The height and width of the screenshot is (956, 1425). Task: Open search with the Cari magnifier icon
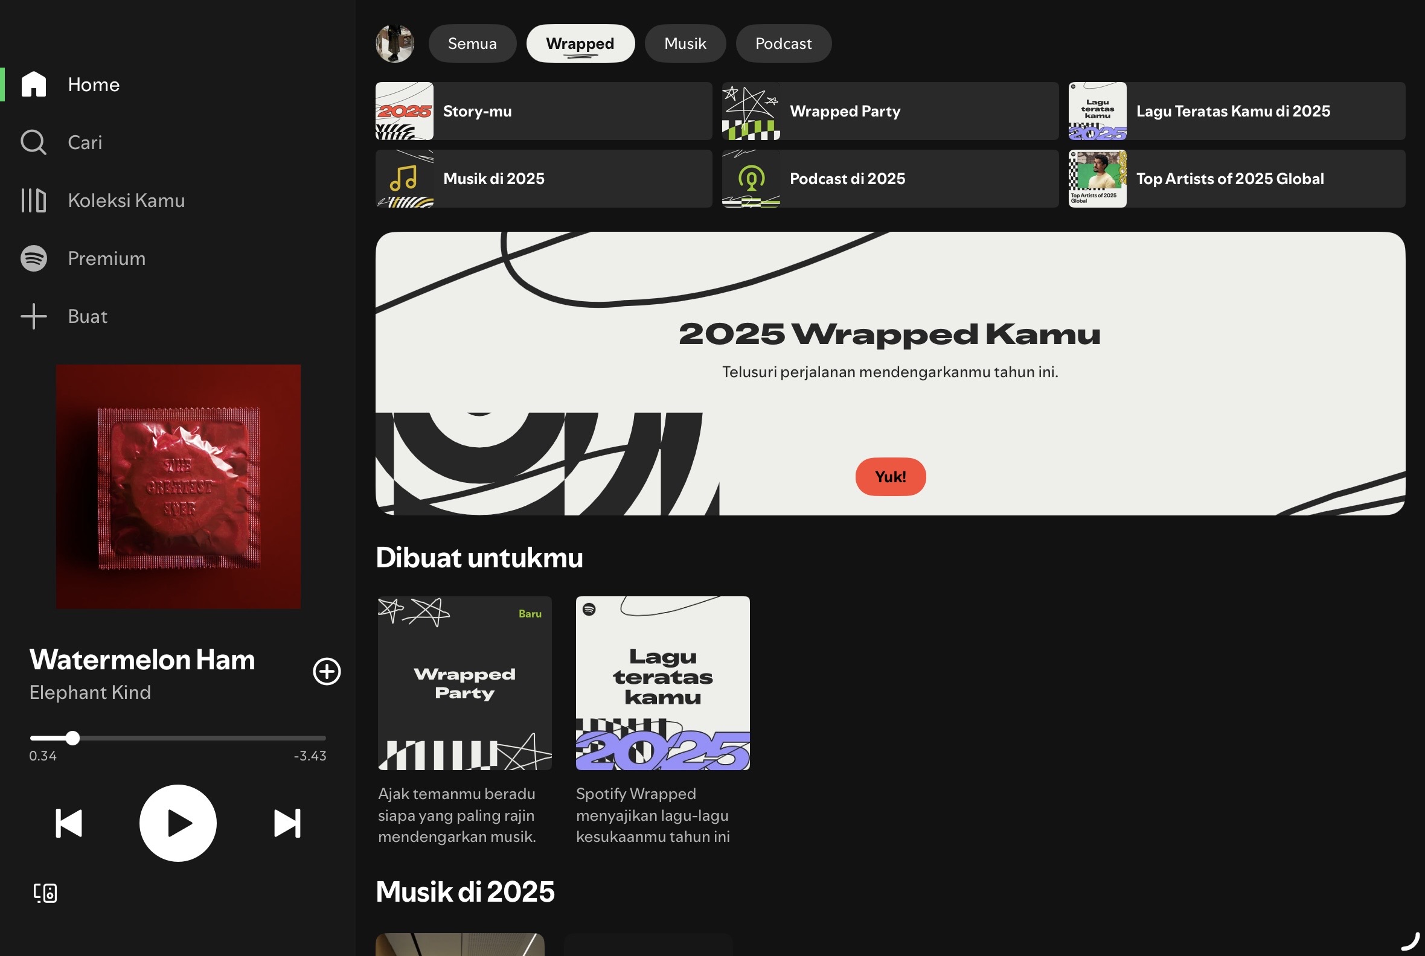coord(34,142)
